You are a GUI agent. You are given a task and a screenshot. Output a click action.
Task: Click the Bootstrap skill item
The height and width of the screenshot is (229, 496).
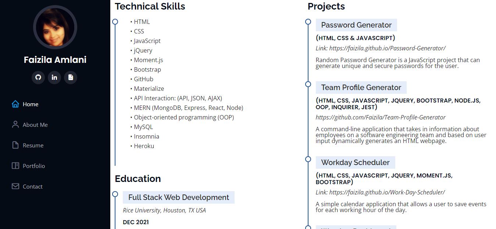pos(147,69)
